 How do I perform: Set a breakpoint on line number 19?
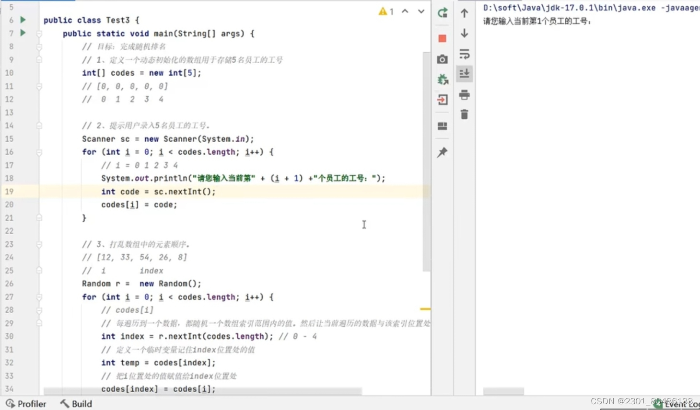pos(9,192)
